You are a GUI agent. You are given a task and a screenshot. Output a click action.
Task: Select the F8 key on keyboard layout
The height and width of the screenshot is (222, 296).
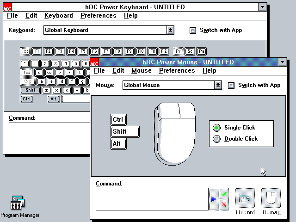pos(117,51)
